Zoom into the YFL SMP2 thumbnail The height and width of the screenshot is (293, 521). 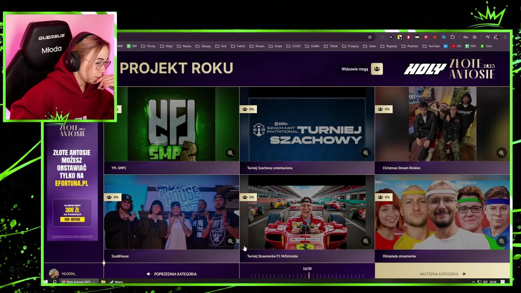click(x=230, y=153)
